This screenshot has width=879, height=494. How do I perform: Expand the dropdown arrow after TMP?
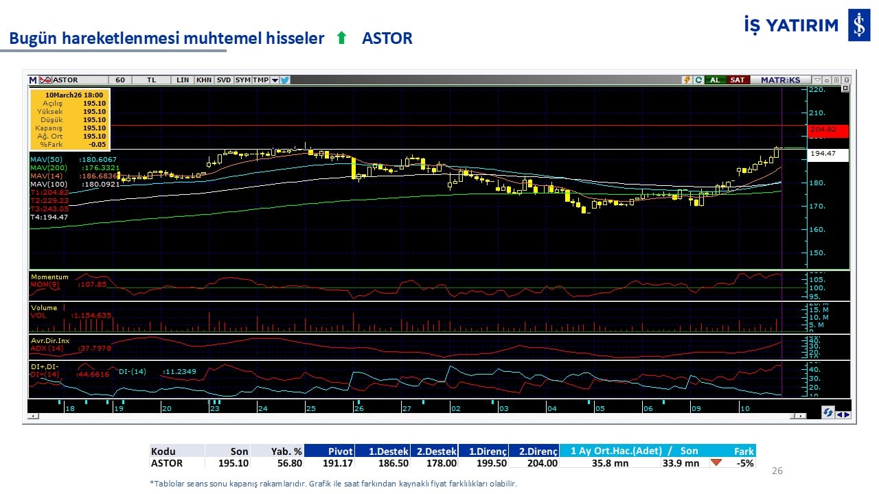click(x=275, y=80)
